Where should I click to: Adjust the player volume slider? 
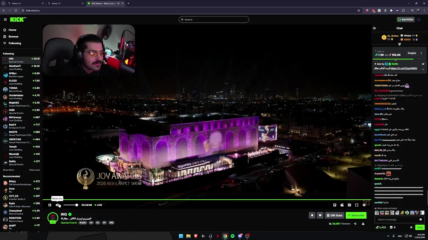point(71,205)
